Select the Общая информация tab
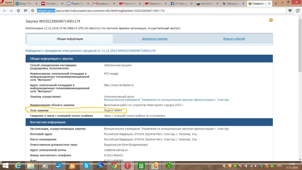 click(70, 39)
